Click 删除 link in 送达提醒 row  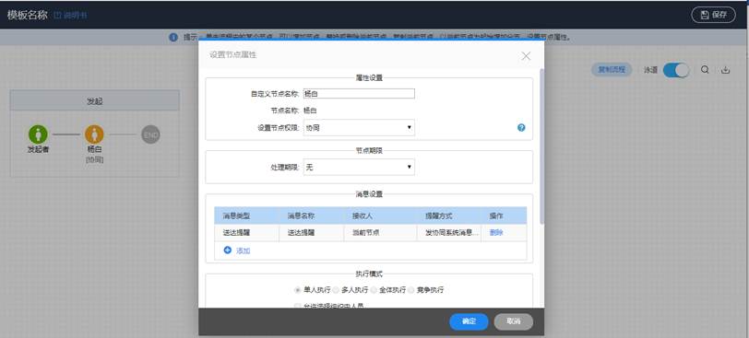point(496,233)
